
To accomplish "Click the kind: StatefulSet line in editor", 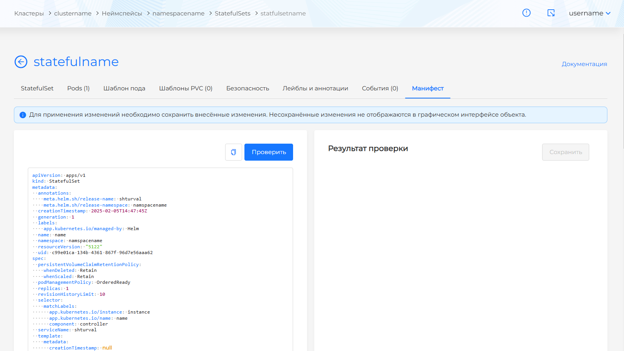I will click(56, 181).
